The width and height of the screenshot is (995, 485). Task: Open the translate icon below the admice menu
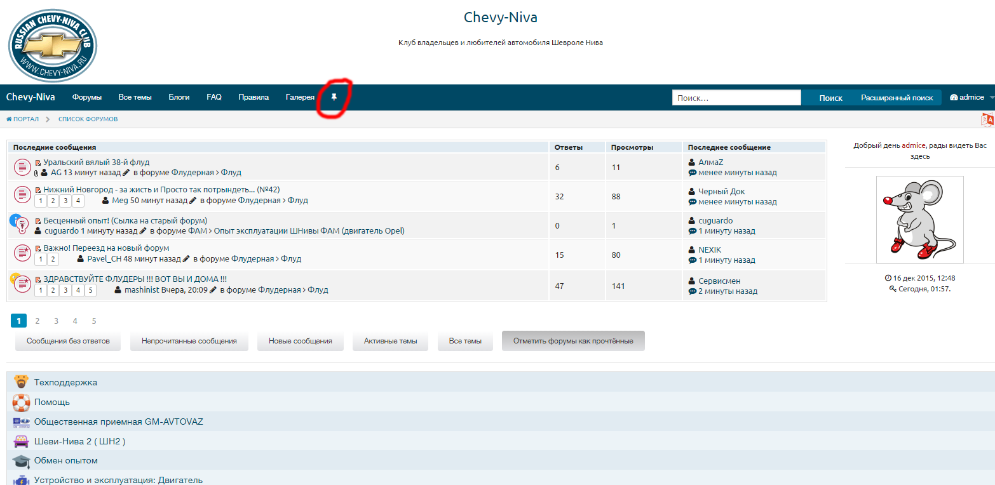point(987,119)
